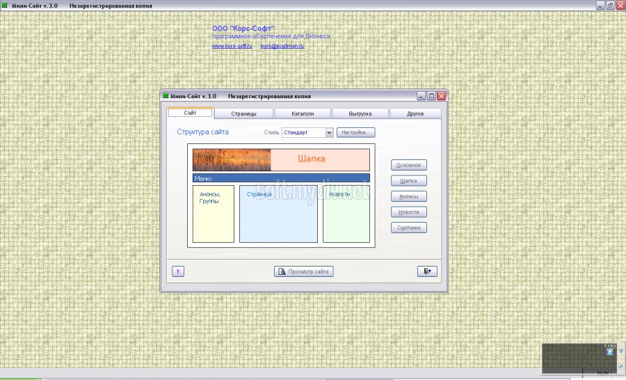Click the blue play icon in network widget
The image size is (626, 380).
(x=609, y=351)
